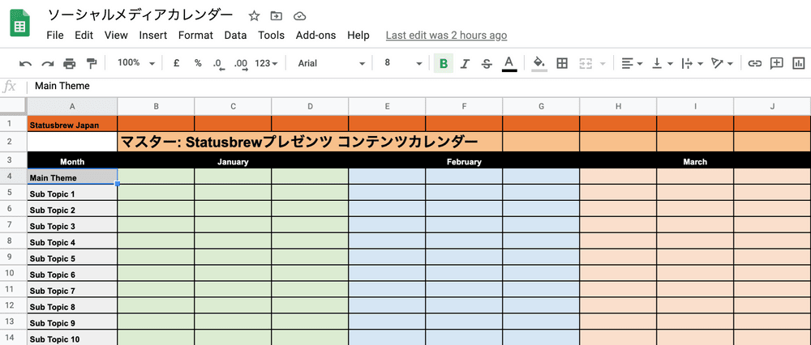Toggle strikethrough formatting
The width and height of the screenshot is (811, 345).
click(x=487, y=63)
